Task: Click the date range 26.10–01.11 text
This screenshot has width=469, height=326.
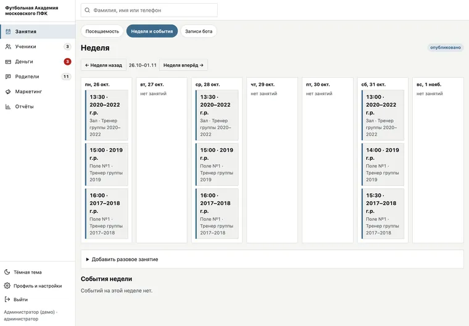Action: [143, 65]
